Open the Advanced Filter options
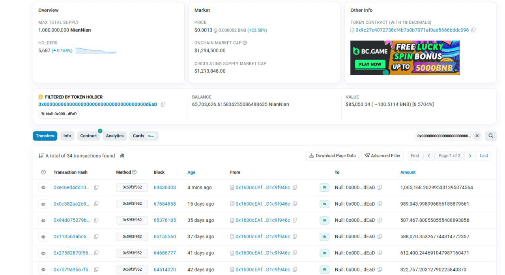This screenshot has height=275, width=505. 382,156
